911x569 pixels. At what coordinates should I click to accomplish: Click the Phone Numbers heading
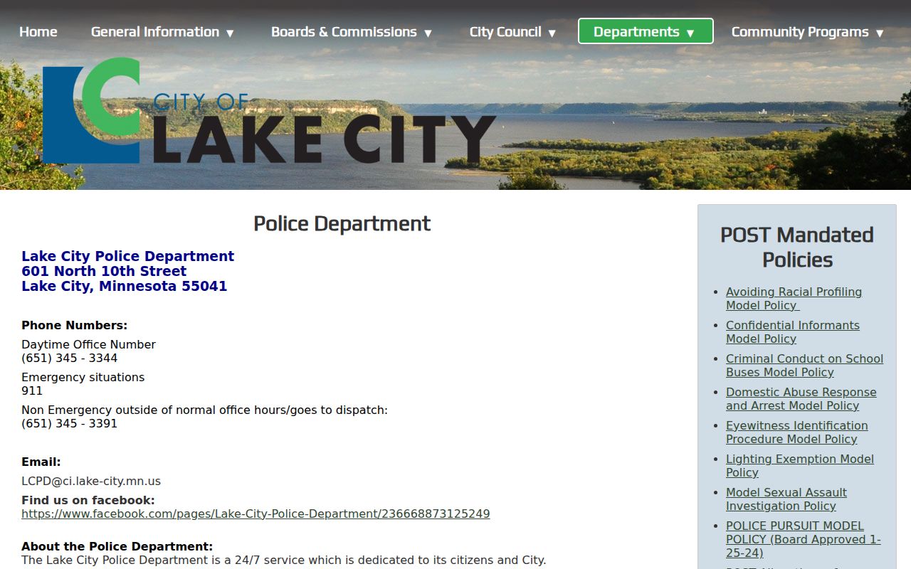pyautogui.click(x=74, y=325)
